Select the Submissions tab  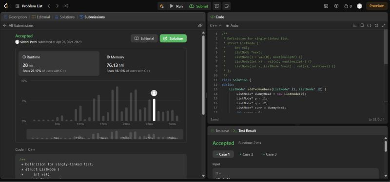[92, 17]
